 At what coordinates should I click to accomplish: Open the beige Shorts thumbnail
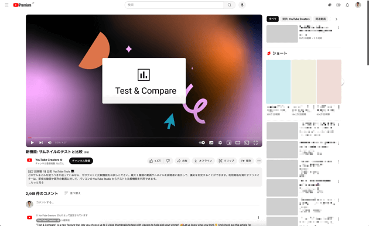click(303, 81)
